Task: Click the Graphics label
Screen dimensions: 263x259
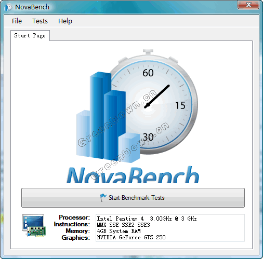Action: tap(76, 238)
